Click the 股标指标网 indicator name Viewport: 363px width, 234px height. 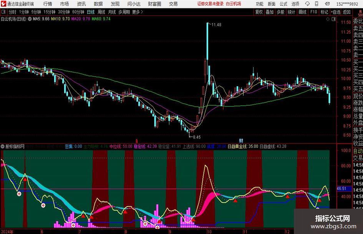coord(15,146)
